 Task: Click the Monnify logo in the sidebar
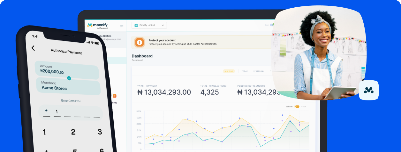pos(98,25)
